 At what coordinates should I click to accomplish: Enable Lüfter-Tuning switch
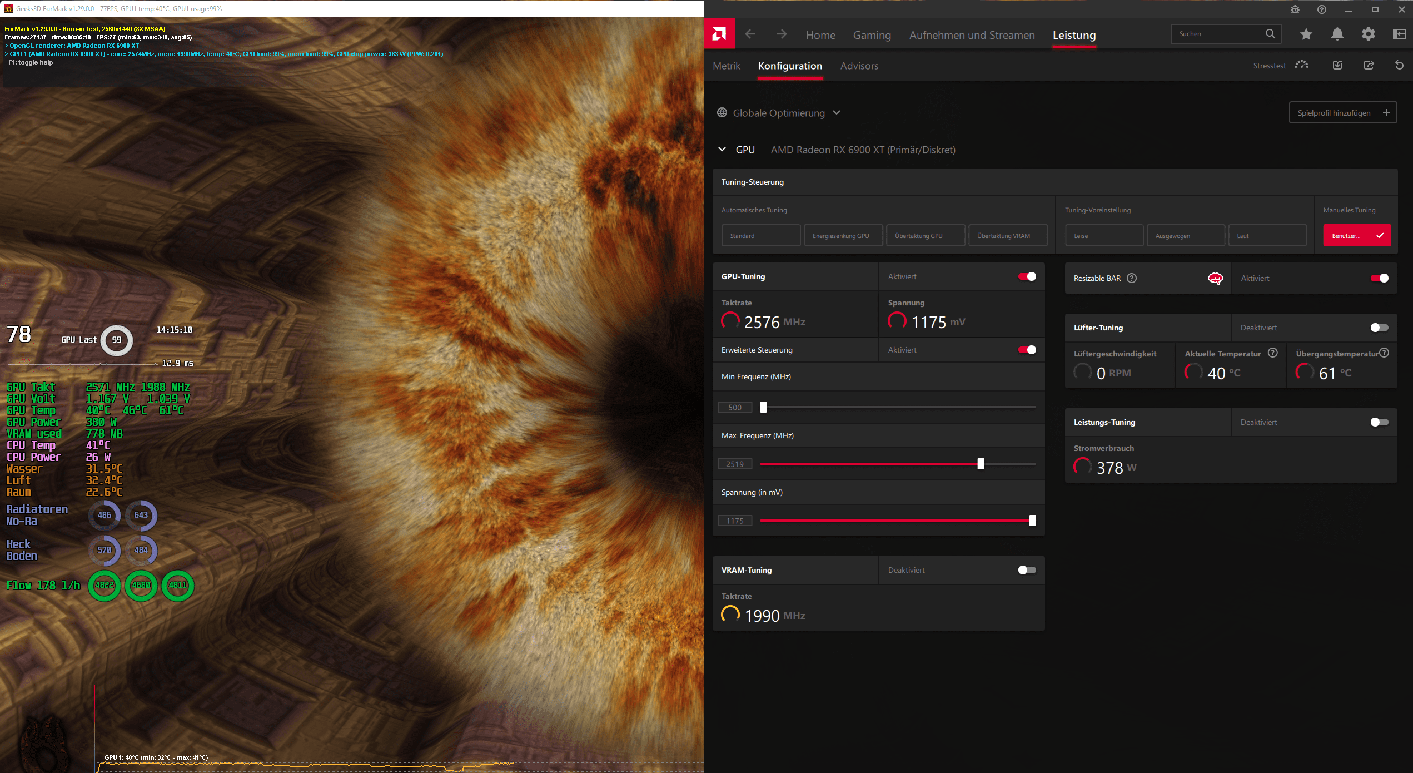click(1380, 328)
